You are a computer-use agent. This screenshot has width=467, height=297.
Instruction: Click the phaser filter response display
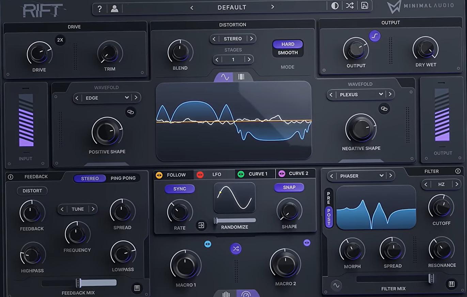tap(376, 207)
